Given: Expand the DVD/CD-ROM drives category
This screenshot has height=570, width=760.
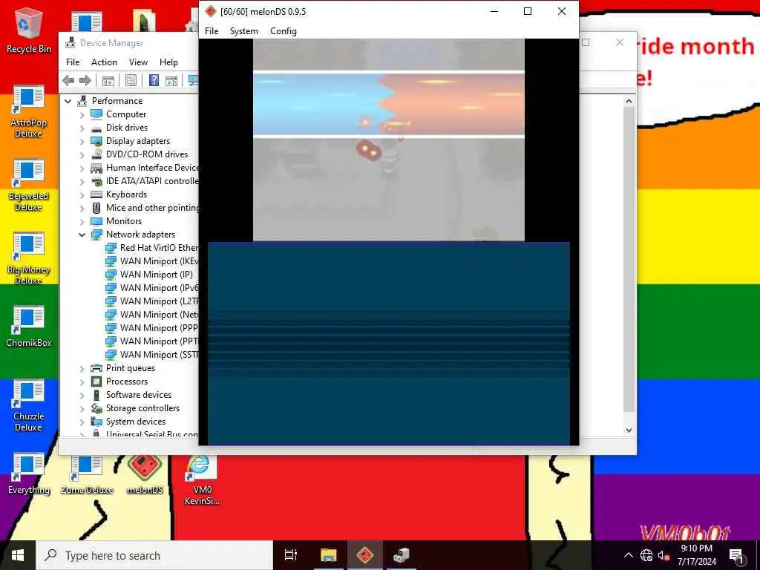Looking at the screenshot, I should pyautogui.click(x=82, y=154).
